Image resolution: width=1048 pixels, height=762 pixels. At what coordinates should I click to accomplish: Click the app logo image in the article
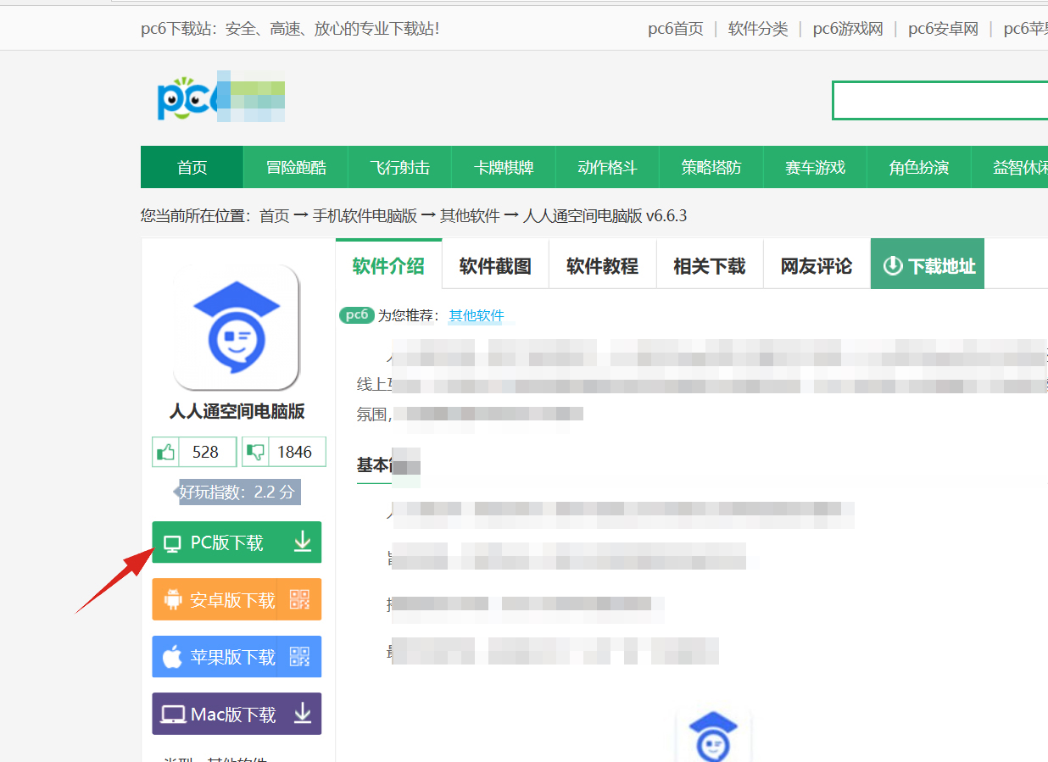(713, 736)
